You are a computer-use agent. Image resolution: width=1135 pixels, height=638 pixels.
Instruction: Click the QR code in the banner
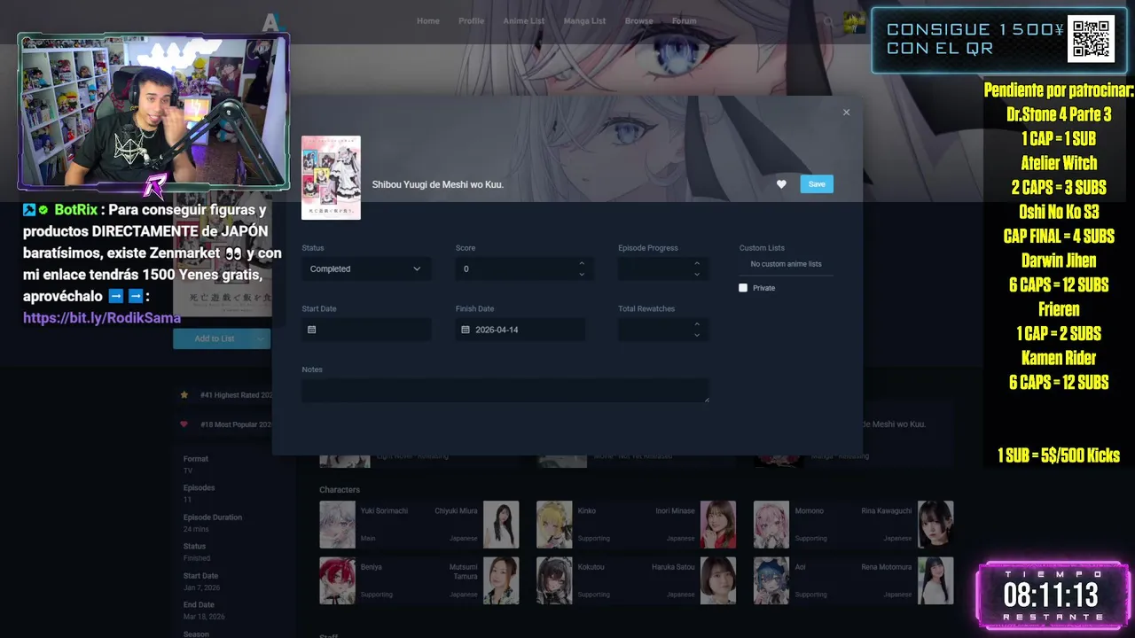tap(1090, 39)
